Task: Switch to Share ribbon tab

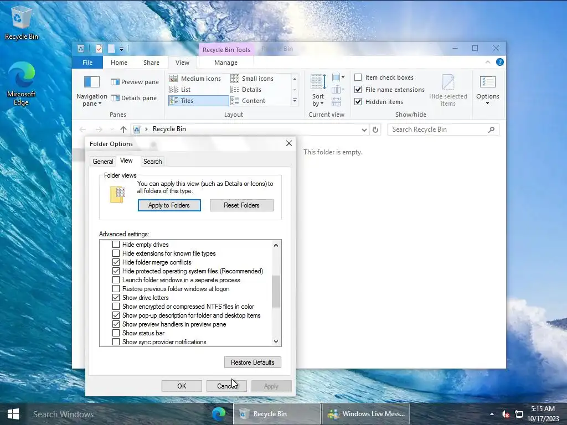Action: coord(151,63)
